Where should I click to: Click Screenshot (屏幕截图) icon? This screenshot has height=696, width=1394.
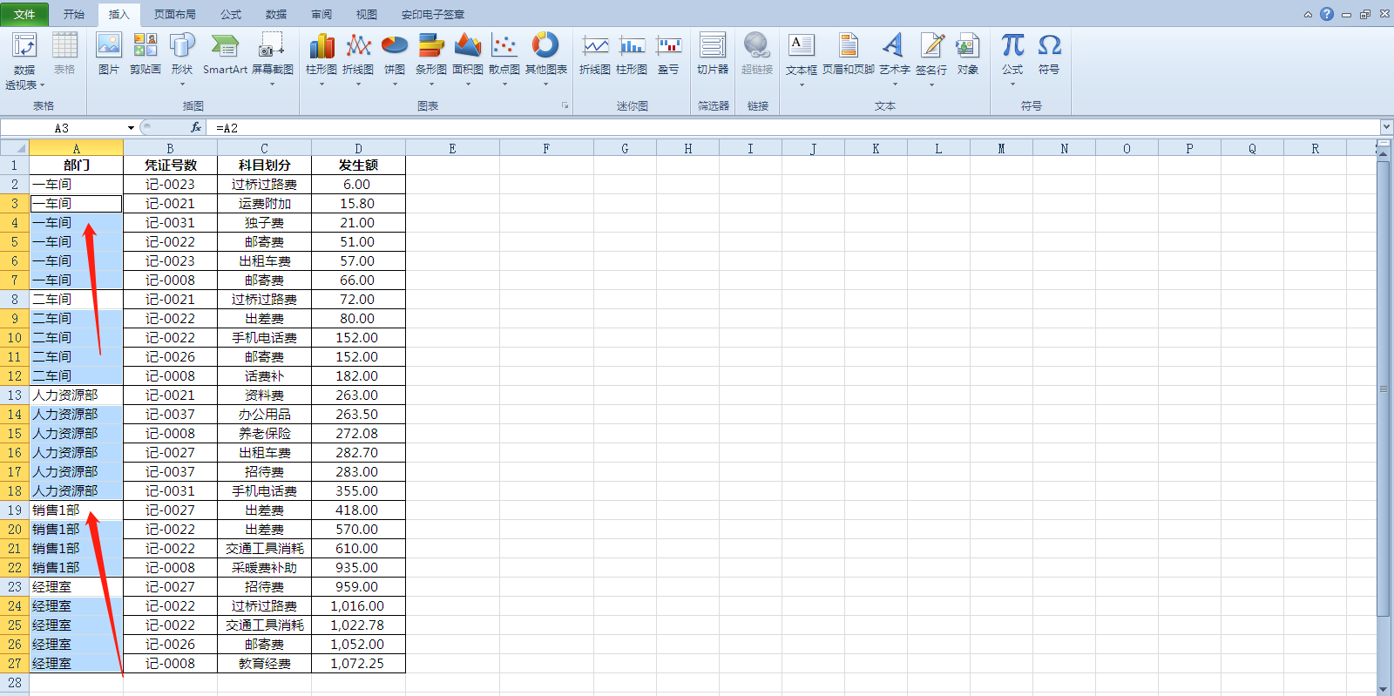272,45
